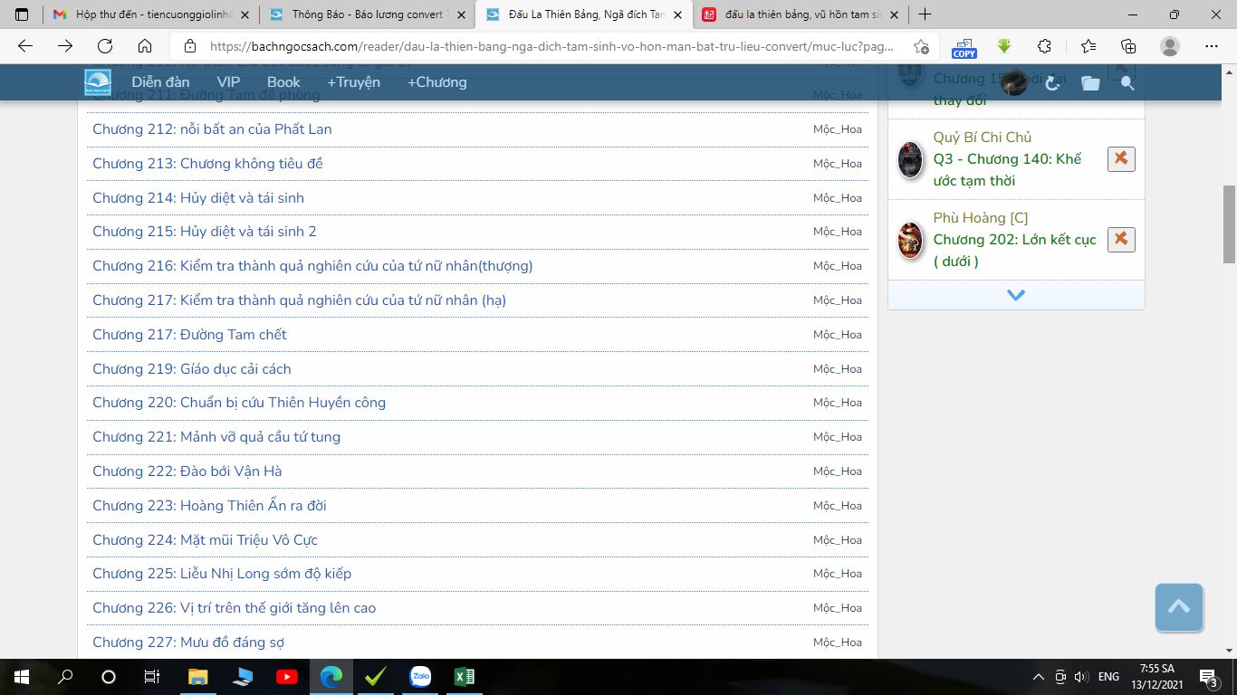Open the user avatar in site header

[x=1014, y=82]
